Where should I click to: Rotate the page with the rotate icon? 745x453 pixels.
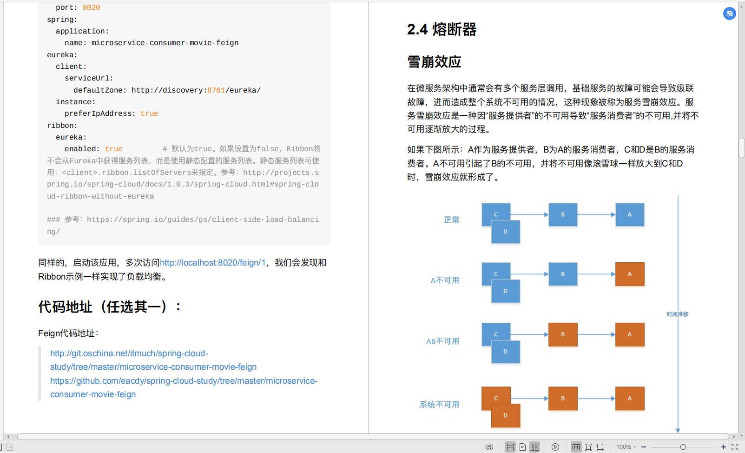[600, 447]
